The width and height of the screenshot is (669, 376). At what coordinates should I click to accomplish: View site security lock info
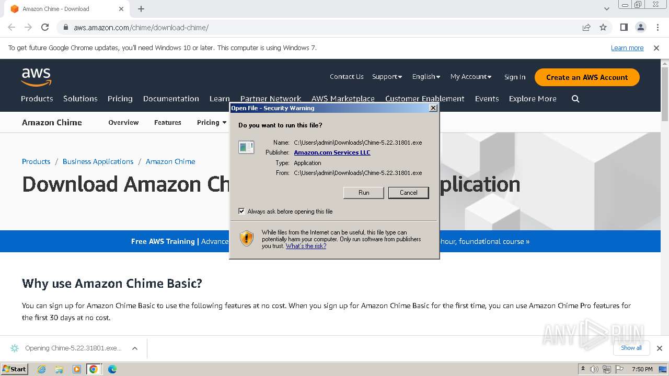[66, 27]
